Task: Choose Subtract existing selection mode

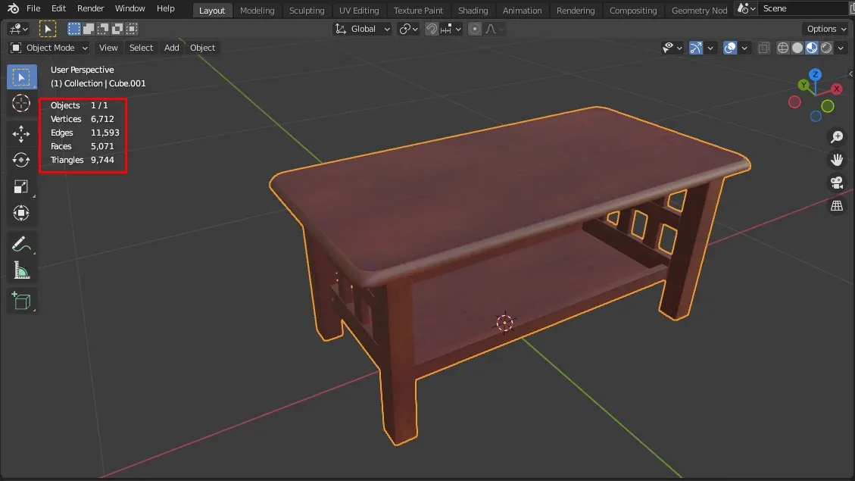Action: [103, 29]
